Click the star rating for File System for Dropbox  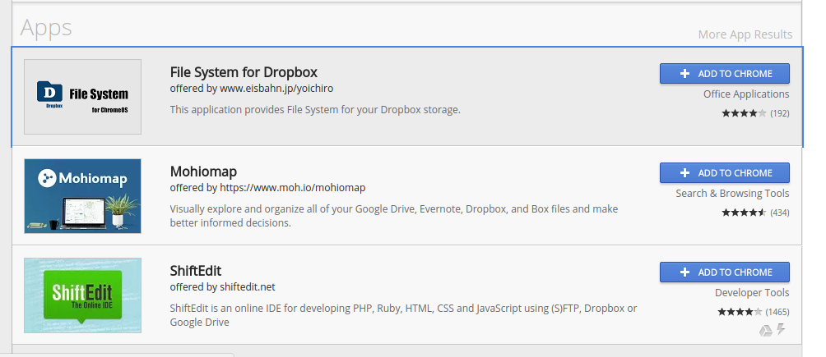click(744, 113)
